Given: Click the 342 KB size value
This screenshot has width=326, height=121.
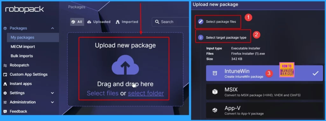Looking at the screenshot, I should (237, 59).
